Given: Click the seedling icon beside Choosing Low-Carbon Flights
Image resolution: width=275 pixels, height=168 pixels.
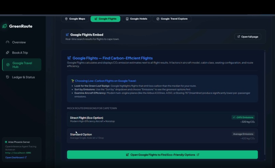Looking at the screenshot, I should pyautogui.click(x=73, y=81).
